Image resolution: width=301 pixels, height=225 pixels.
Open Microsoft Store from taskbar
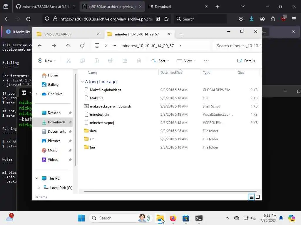(186, 218)
